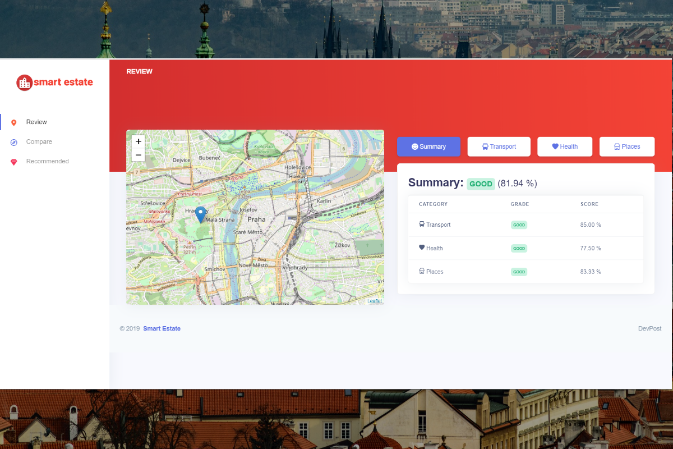This screenshot has width=673, height=449.
Task: Click the GOOD badge in Health row
Action: pos(519,248)
